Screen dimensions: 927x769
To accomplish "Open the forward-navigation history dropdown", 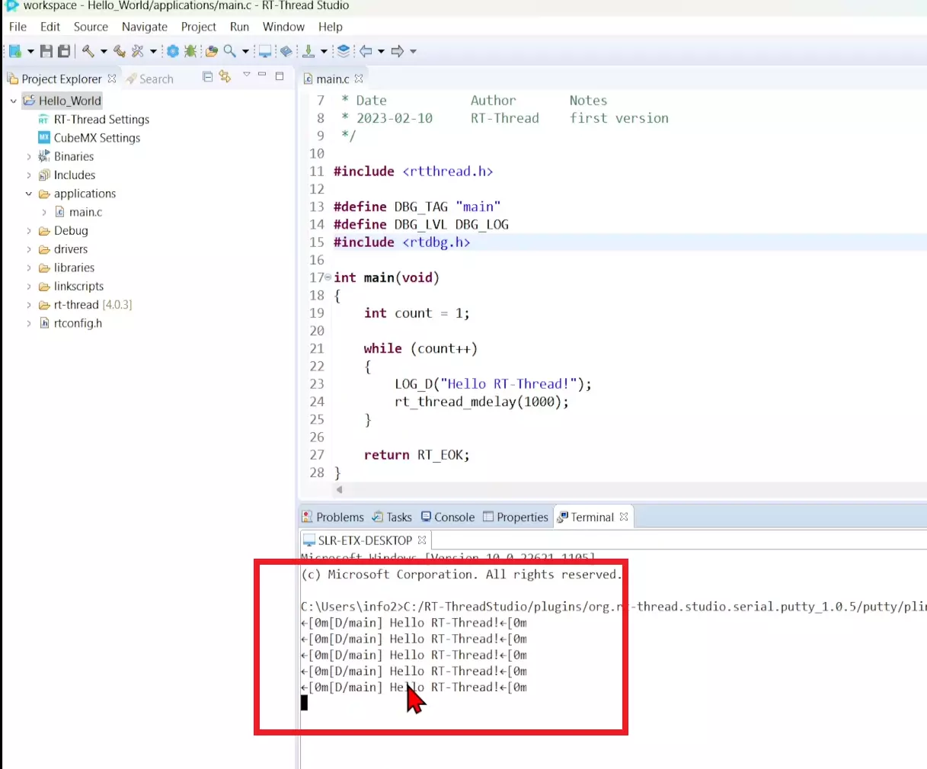I will click(413, 52).
